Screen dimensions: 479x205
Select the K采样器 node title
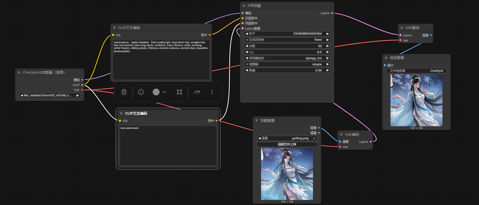coord(254,6)
